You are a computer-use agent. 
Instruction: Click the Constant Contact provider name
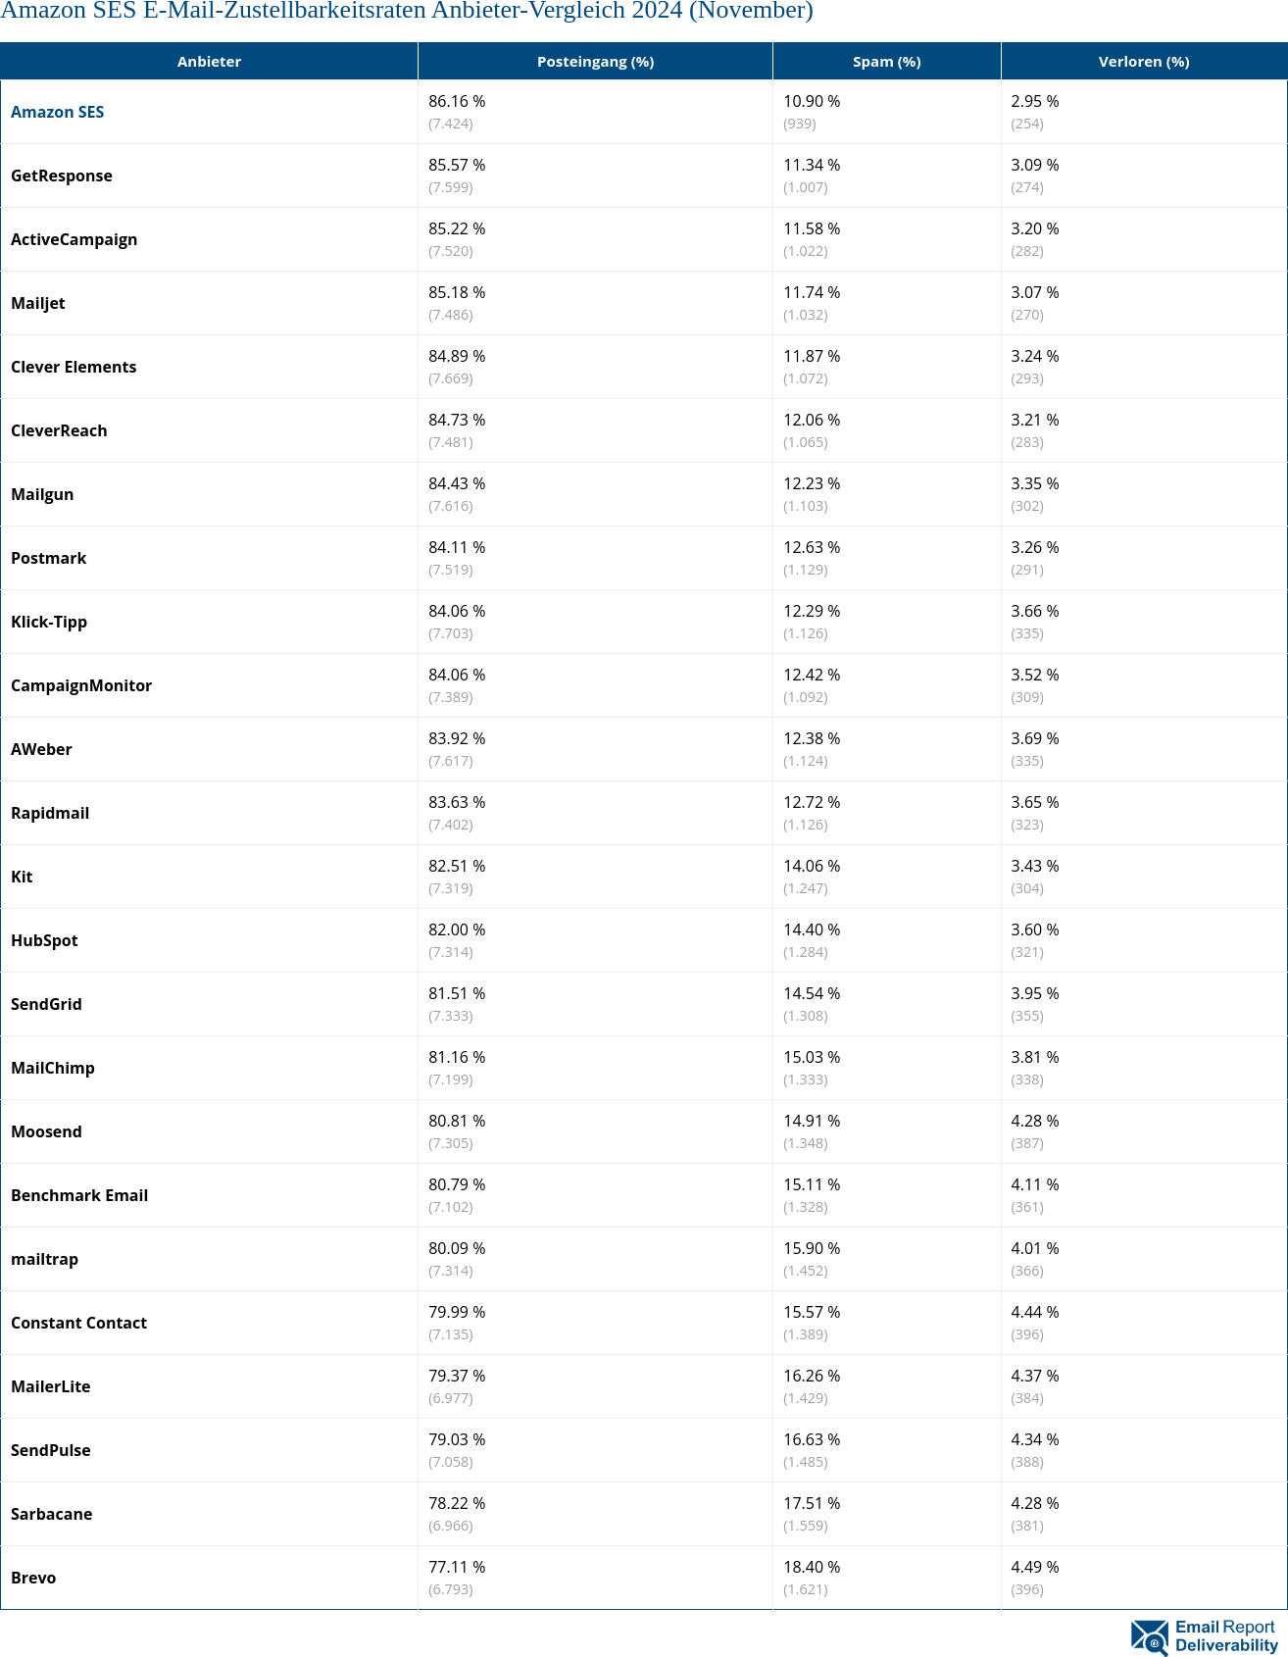(78, 1323)
